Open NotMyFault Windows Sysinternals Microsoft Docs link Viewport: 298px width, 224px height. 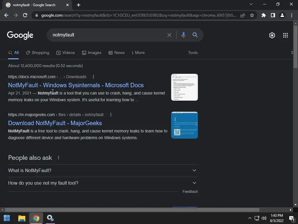(x=76, y=85)
